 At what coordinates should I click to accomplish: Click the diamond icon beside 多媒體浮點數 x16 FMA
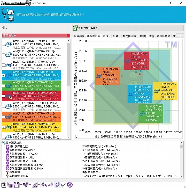click(x=7, y=161)
